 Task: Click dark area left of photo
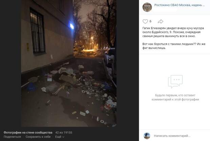point(10,63)
